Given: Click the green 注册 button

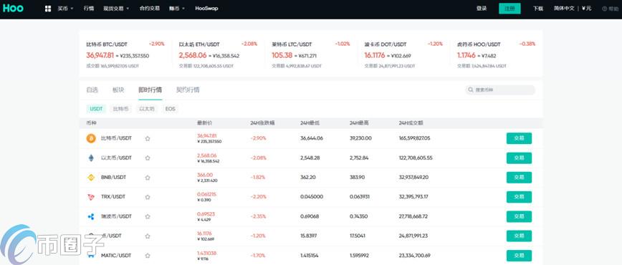Looking at the screenshot, I should point(509,9).
